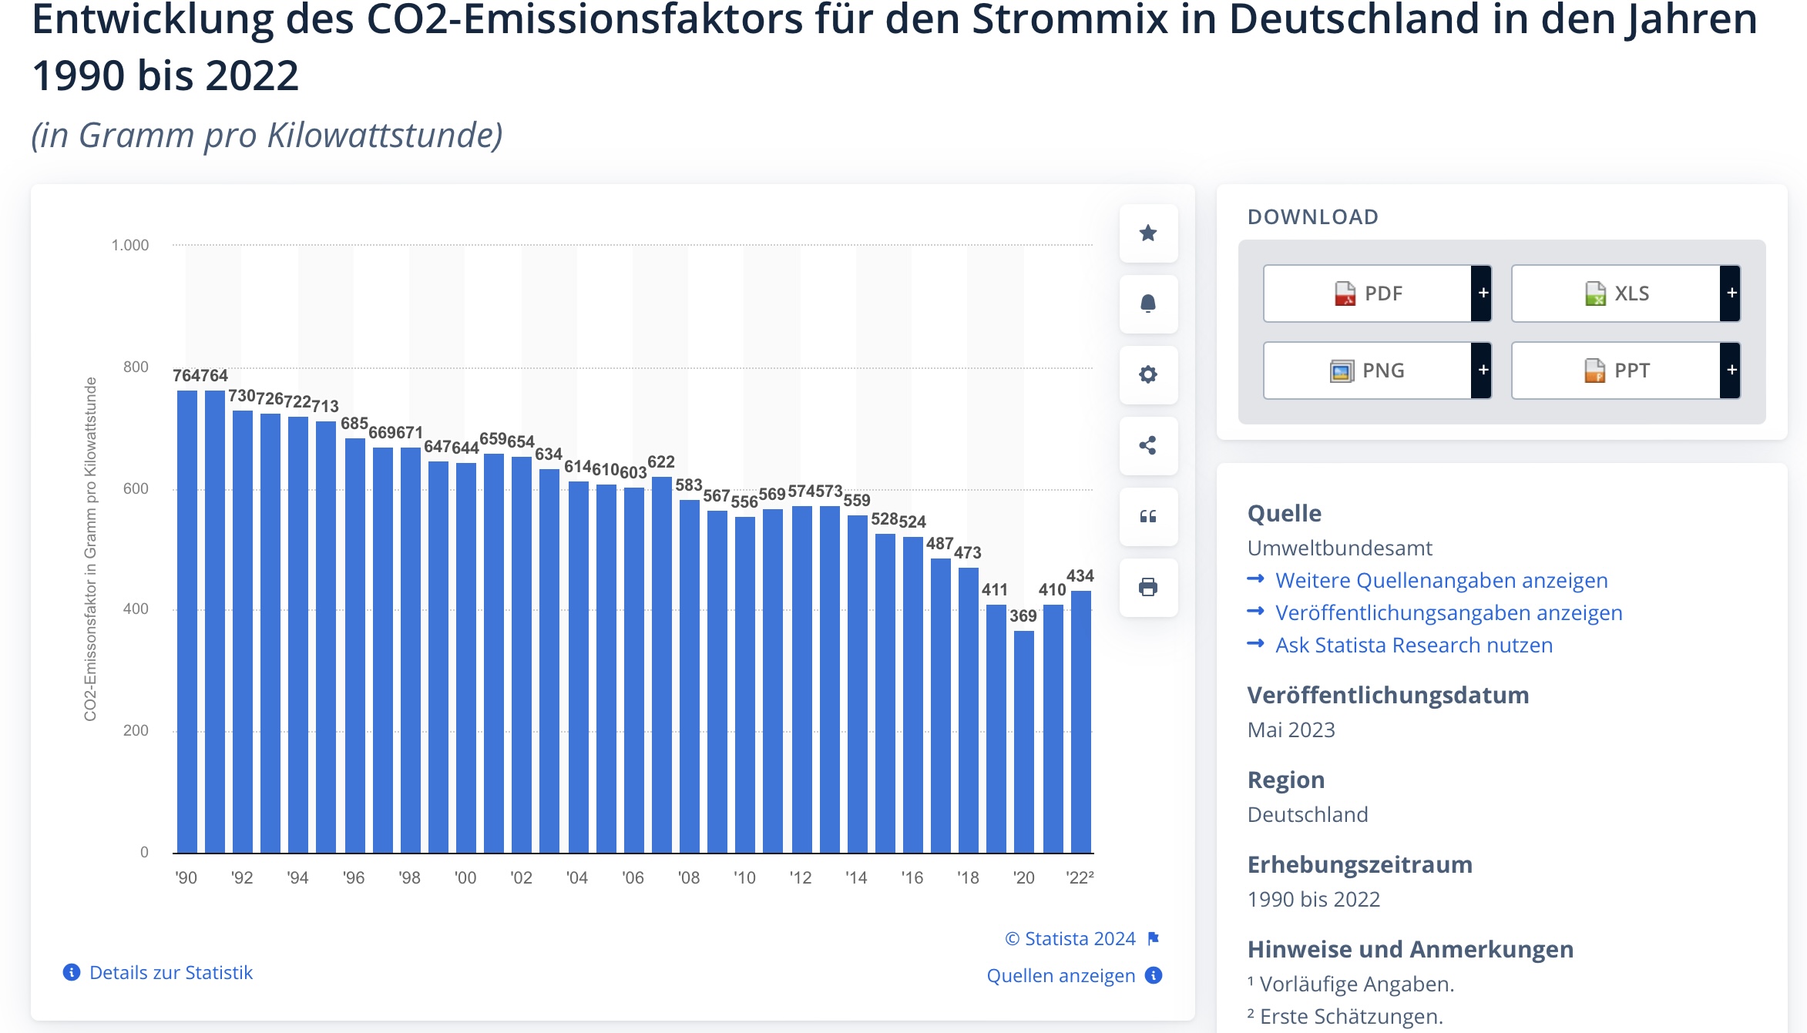Click the quotation citation icon
The width and height of the screenshot is (1807, 1033).
[x=1148, y=517]
